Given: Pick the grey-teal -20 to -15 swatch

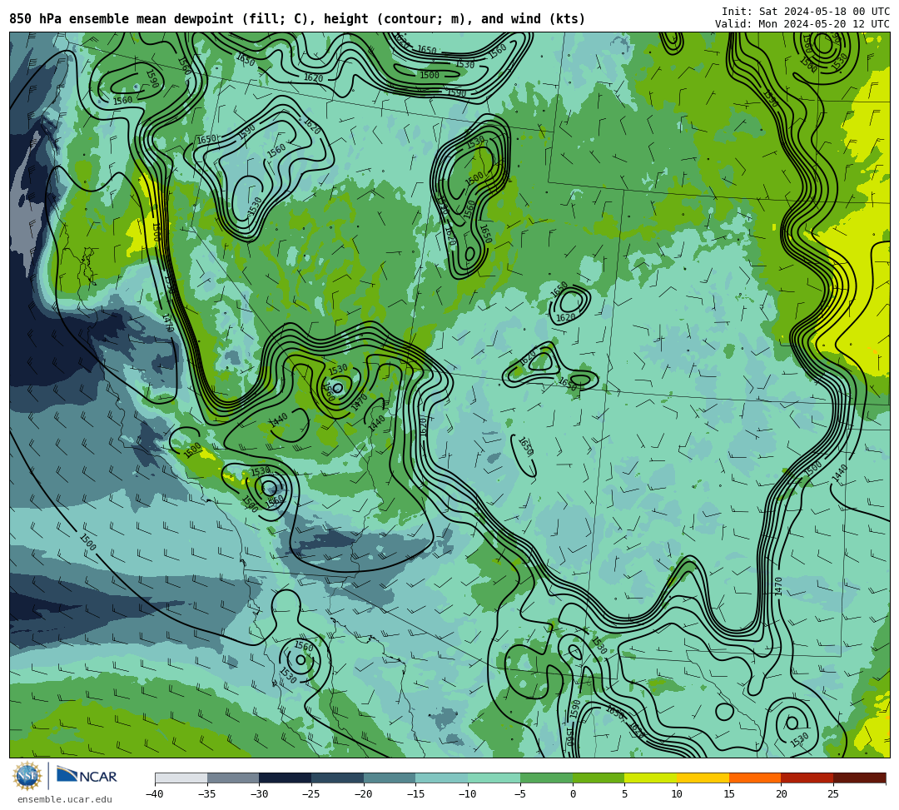Looking at the screenshot, I should click(390, 778).
